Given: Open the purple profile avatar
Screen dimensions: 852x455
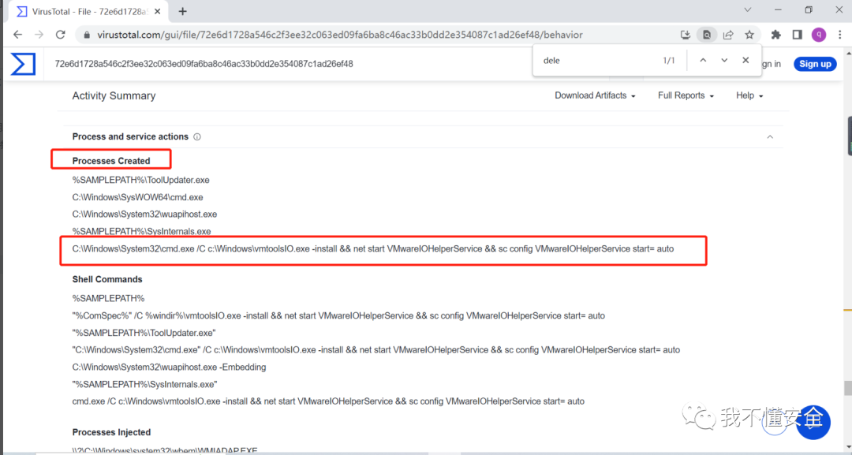Looking at the screenshot, I should [819, 35].
